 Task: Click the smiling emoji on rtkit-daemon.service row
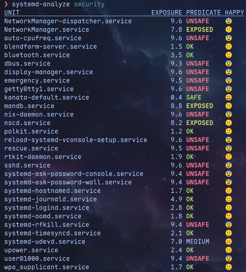click(x=229, y=157)
